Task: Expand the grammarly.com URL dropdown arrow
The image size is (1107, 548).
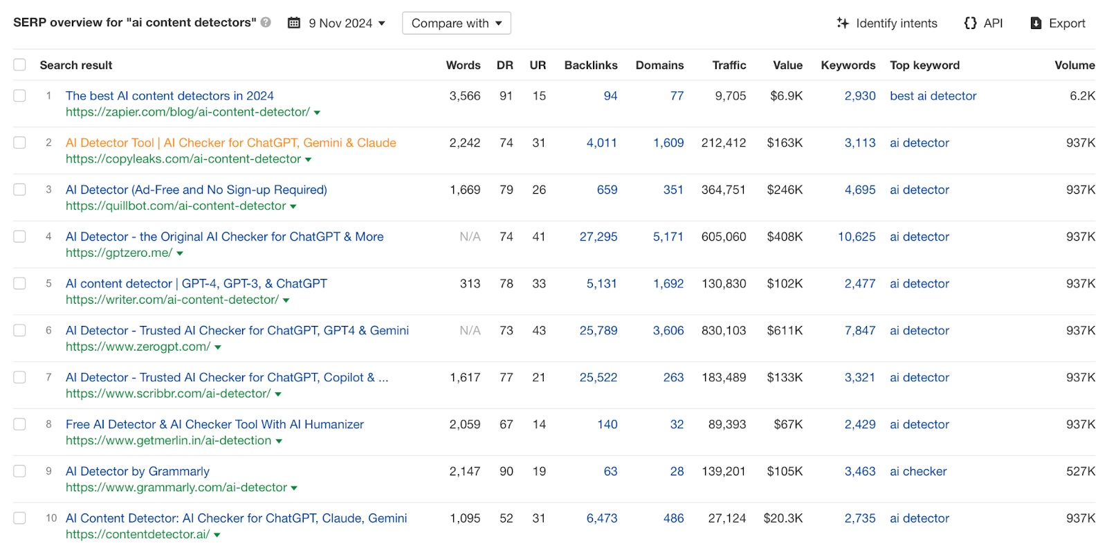Action: coord(294,488)
